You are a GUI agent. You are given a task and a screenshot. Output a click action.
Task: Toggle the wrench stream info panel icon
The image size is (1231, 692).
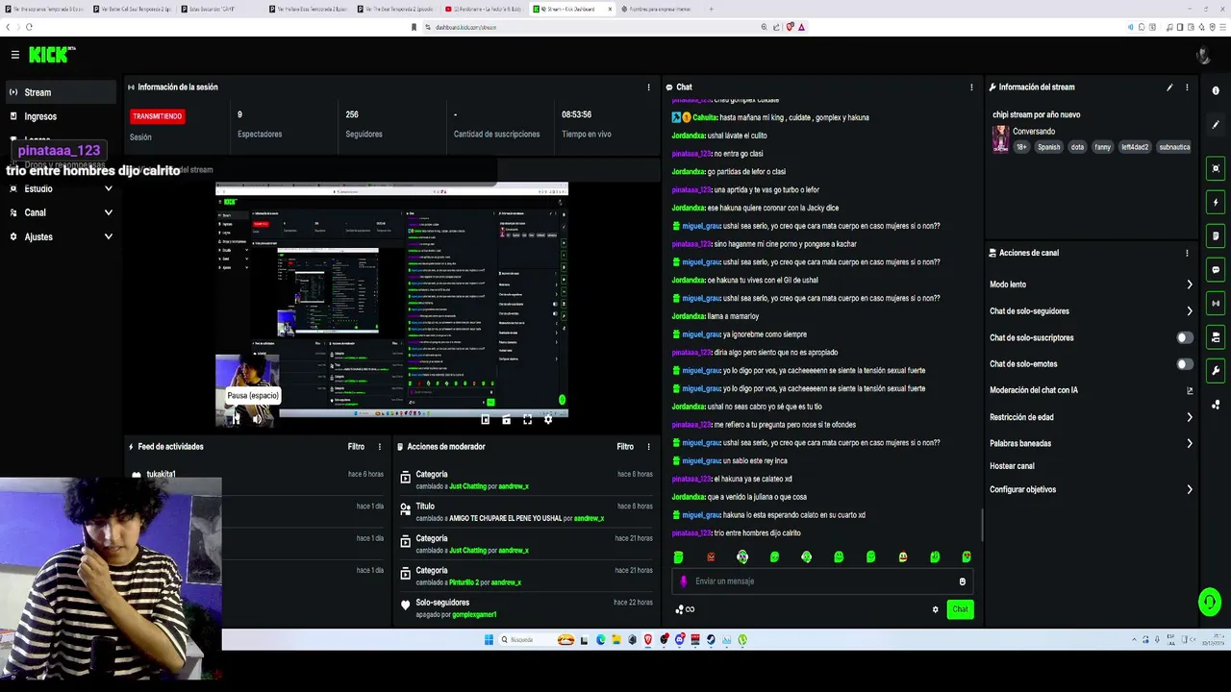pyautogui.click(x=1216, y=371)
